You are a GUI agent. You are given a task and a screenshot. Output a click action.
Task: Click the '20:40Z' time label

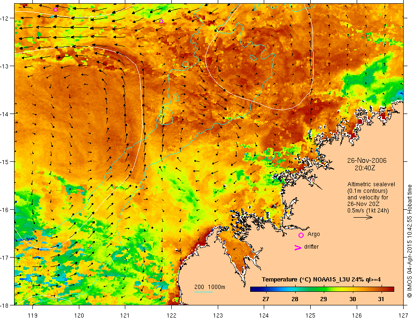365,167
